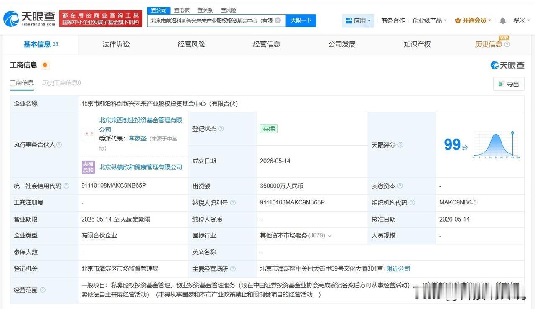
Task: Click the 350000万人民币 capital value
Action: click(x=282, y=186)
